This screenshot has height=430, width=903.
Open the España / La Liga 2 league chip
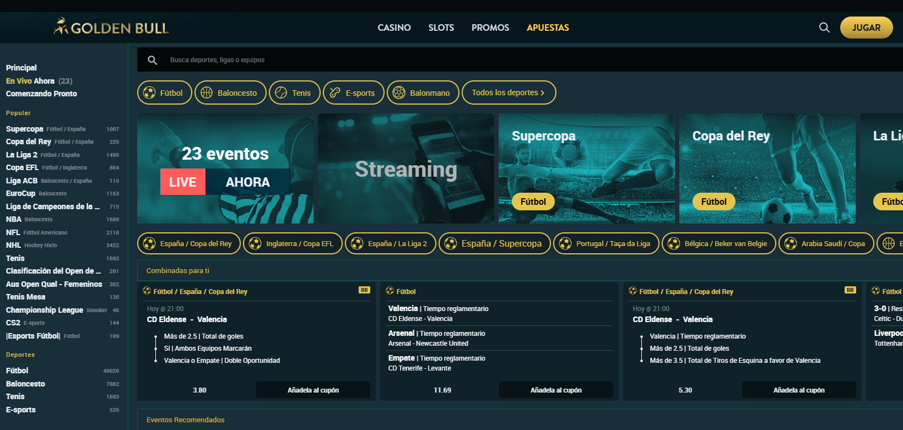coord(391,243)
